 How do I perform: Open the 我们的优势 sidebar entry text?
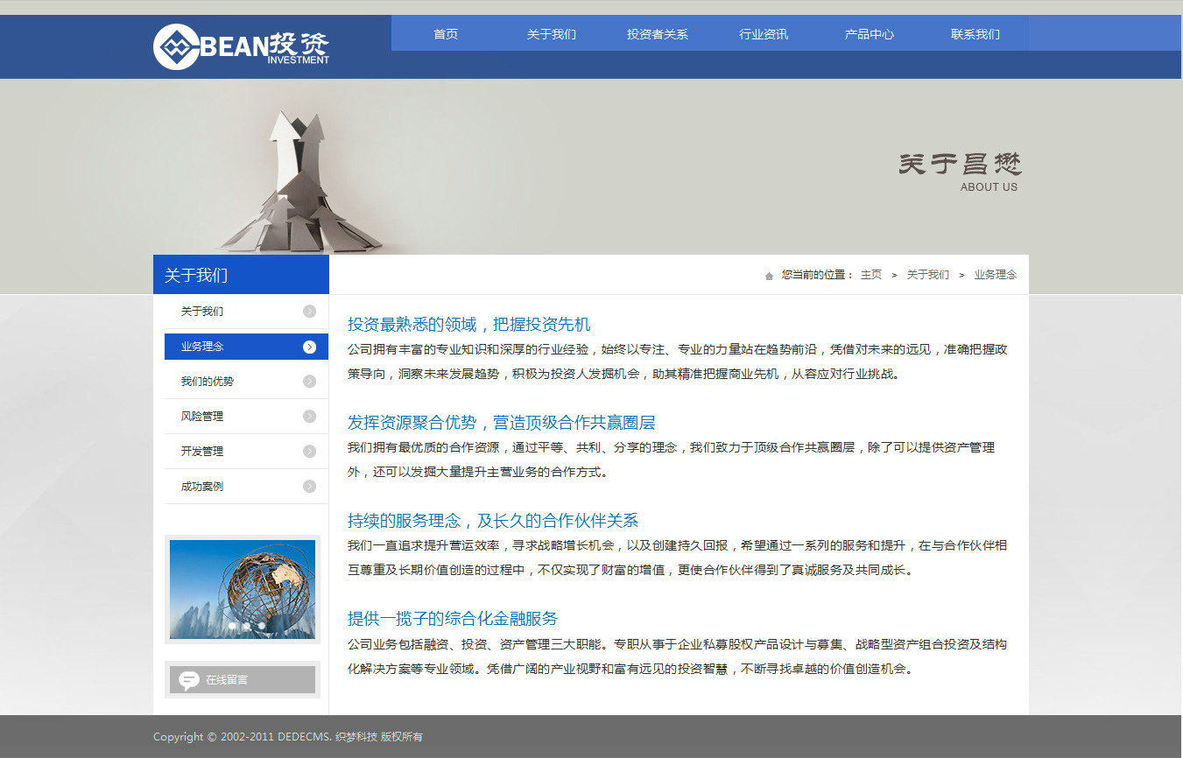click(x=208, y=382)
